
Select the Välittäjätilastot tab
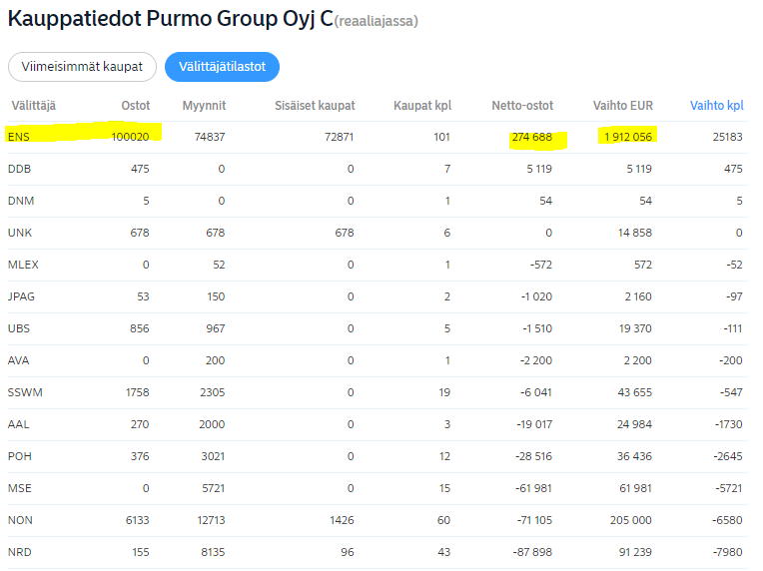[x=222, y=67]
